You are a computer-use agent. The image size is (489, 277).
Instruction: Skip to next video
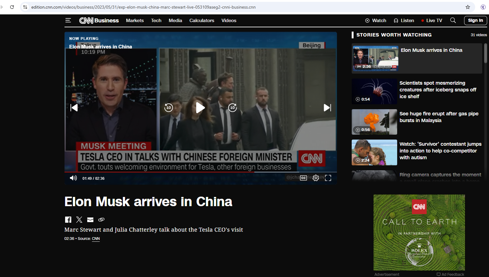(327, 108)
